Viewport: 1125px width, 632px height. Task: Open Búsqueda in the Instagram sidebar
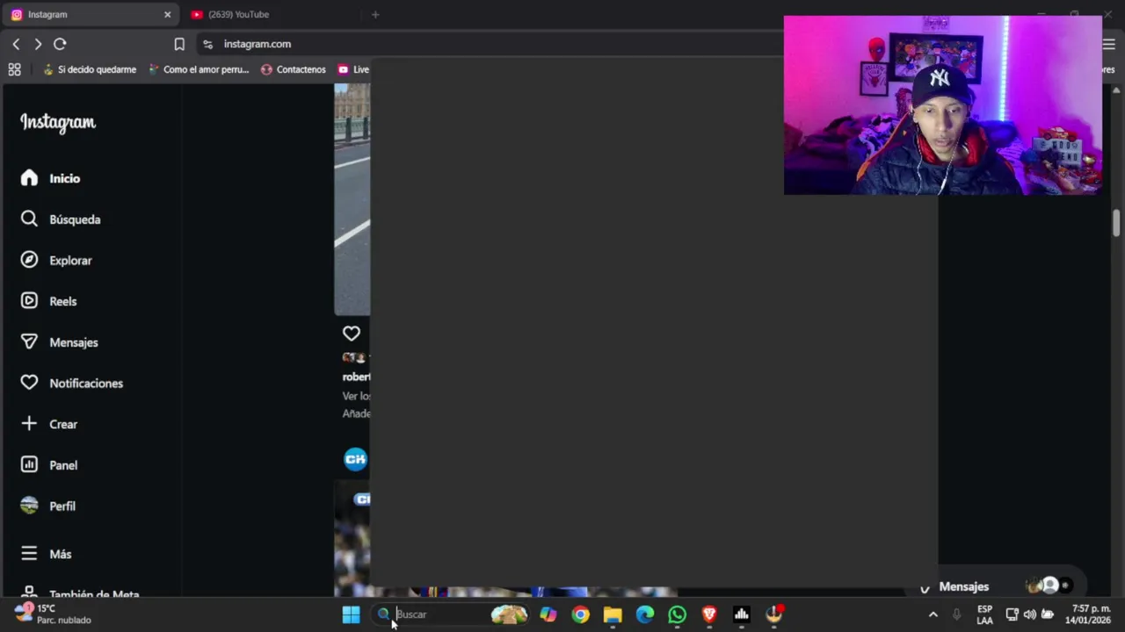(x=61, y=219)
